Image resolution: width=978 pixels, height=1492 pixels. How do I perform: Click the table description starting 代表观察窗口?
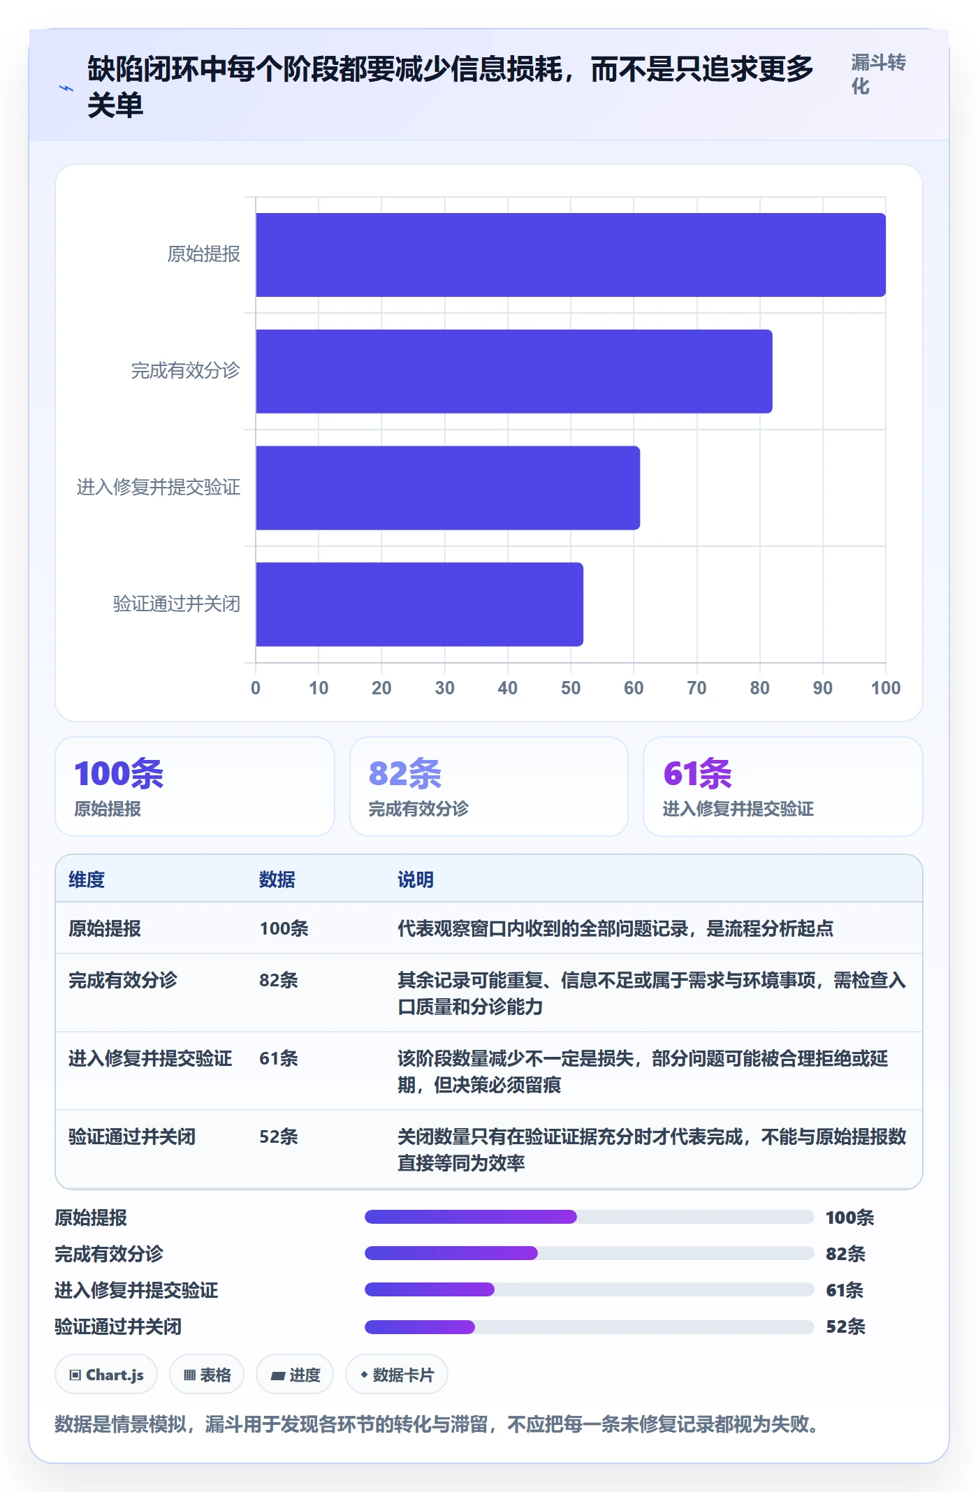click(x=615, y=928)
